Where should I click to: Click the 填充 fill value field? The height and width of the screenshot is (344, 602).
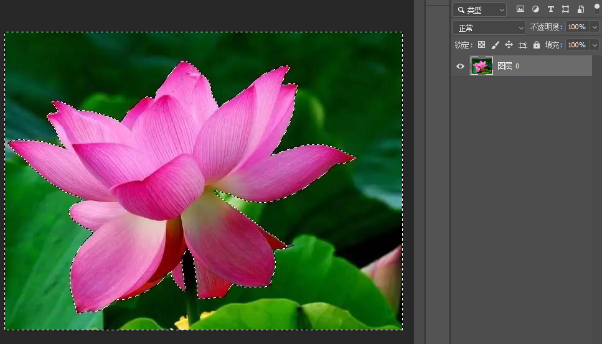coord(576,45)
